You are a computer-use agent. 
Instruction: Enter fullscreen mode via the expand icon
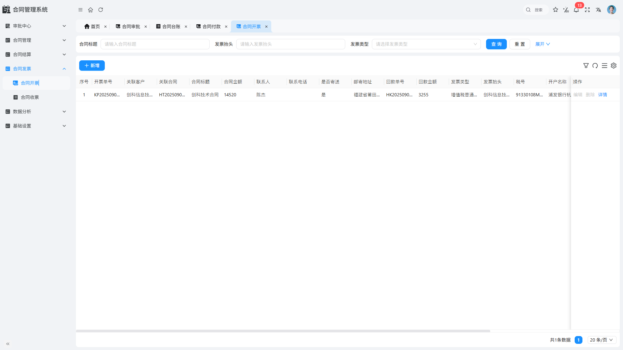click(x=587, y=10)
